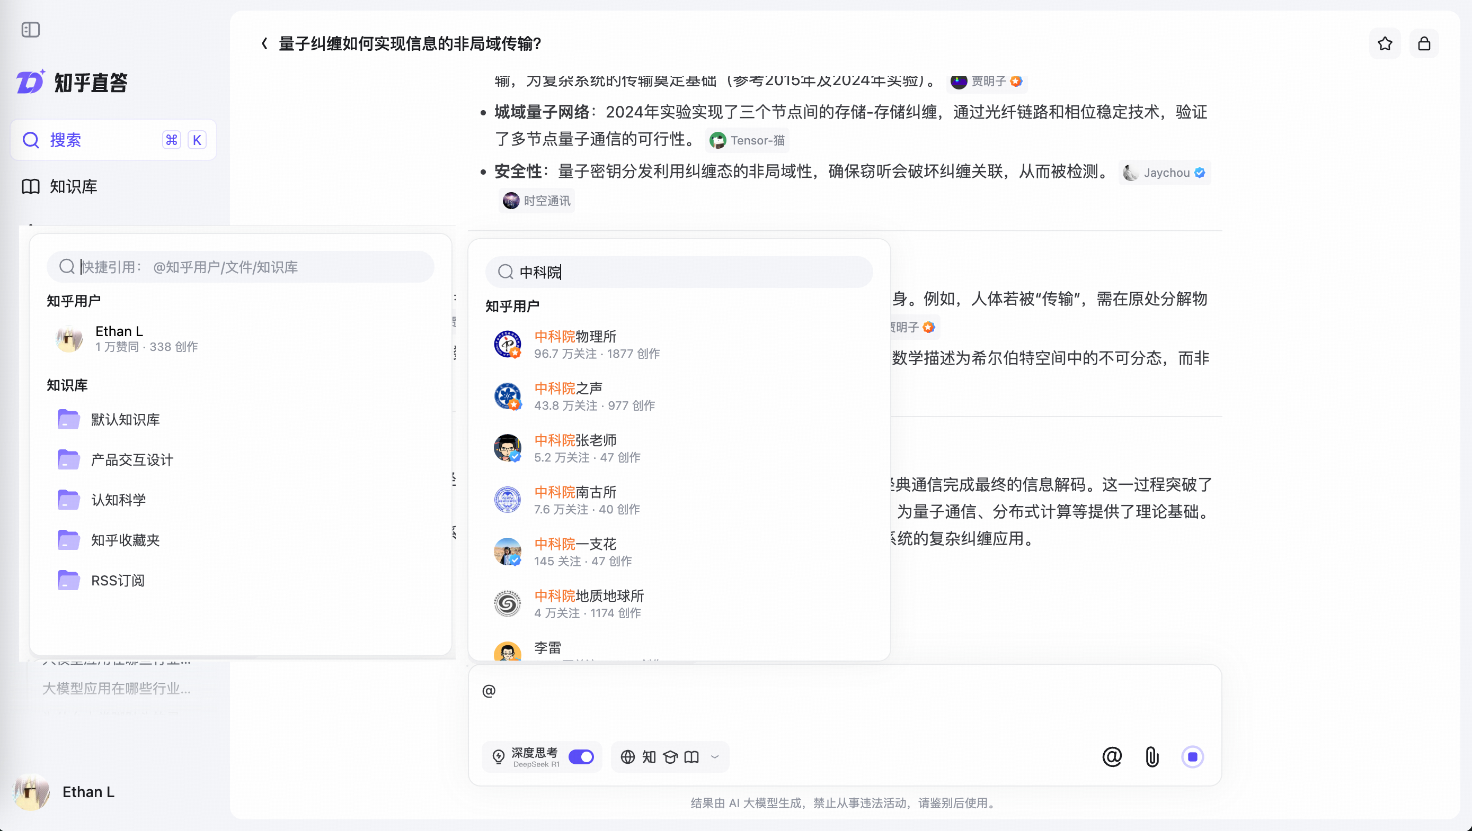
Task: Click the Jaychou citation chip
Action: pos(1164,173)
